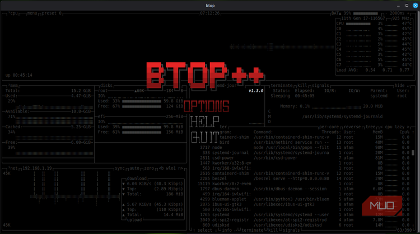Screen dimensions: 420x234
Task: Click the 'cpu lazy' sort mode label
Action: pos(395,127)
